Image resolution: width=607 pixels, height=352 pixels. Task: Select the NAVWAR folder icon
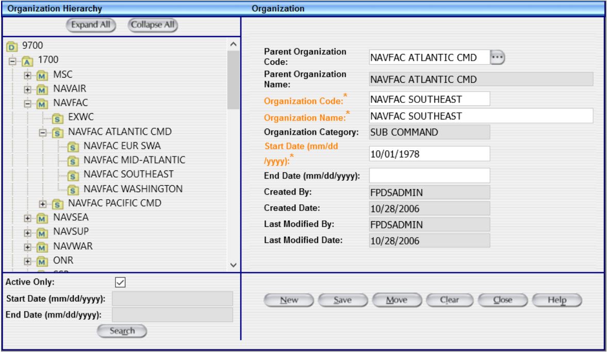click(x=42, y=247)
